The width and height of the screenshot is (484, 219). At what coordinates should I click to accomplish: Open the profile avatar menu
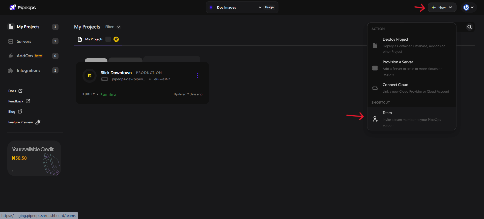pyautogui.click(x=469, y=7)
